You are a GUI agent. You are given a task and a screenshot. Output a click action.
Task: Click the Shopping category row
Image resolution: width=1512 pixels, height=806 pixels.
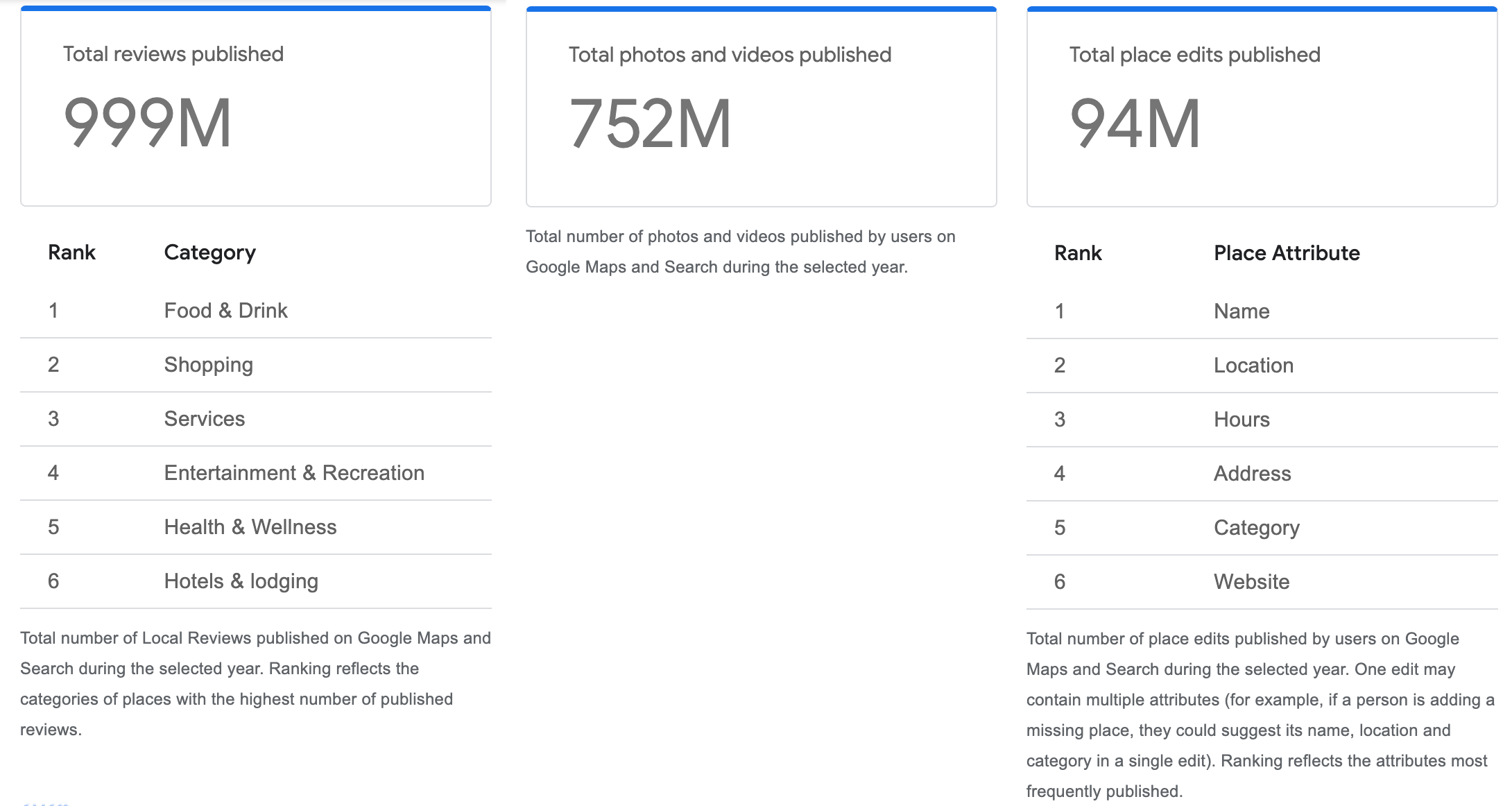(208, 364)
